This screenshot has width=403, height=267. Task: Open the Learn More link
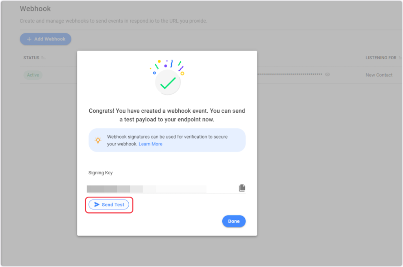click(x=150, y=144)
